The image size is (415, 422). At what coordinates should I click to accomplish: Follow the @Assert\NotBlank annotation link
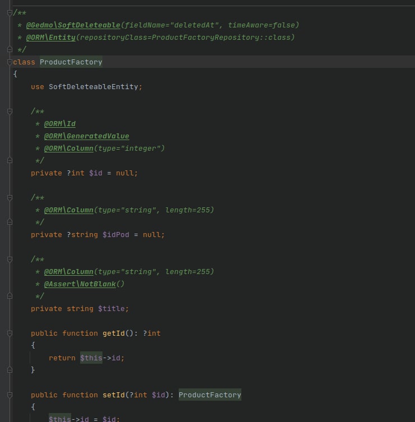point(80,284)
